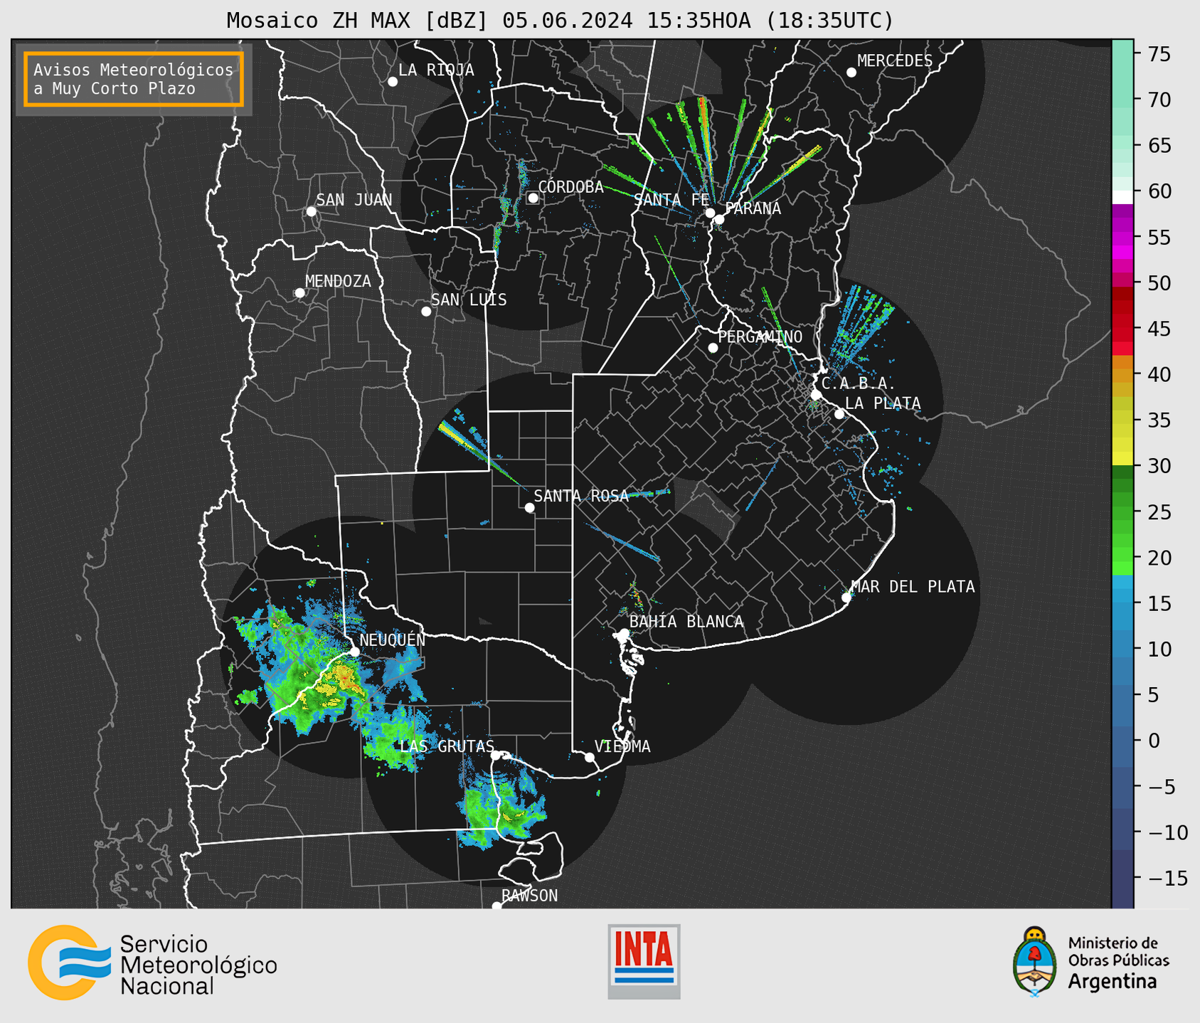Click the CÓRDOBA city marker dot
The width and height of the screenshot is (1200, 1023).
click(x=533, y=198)
